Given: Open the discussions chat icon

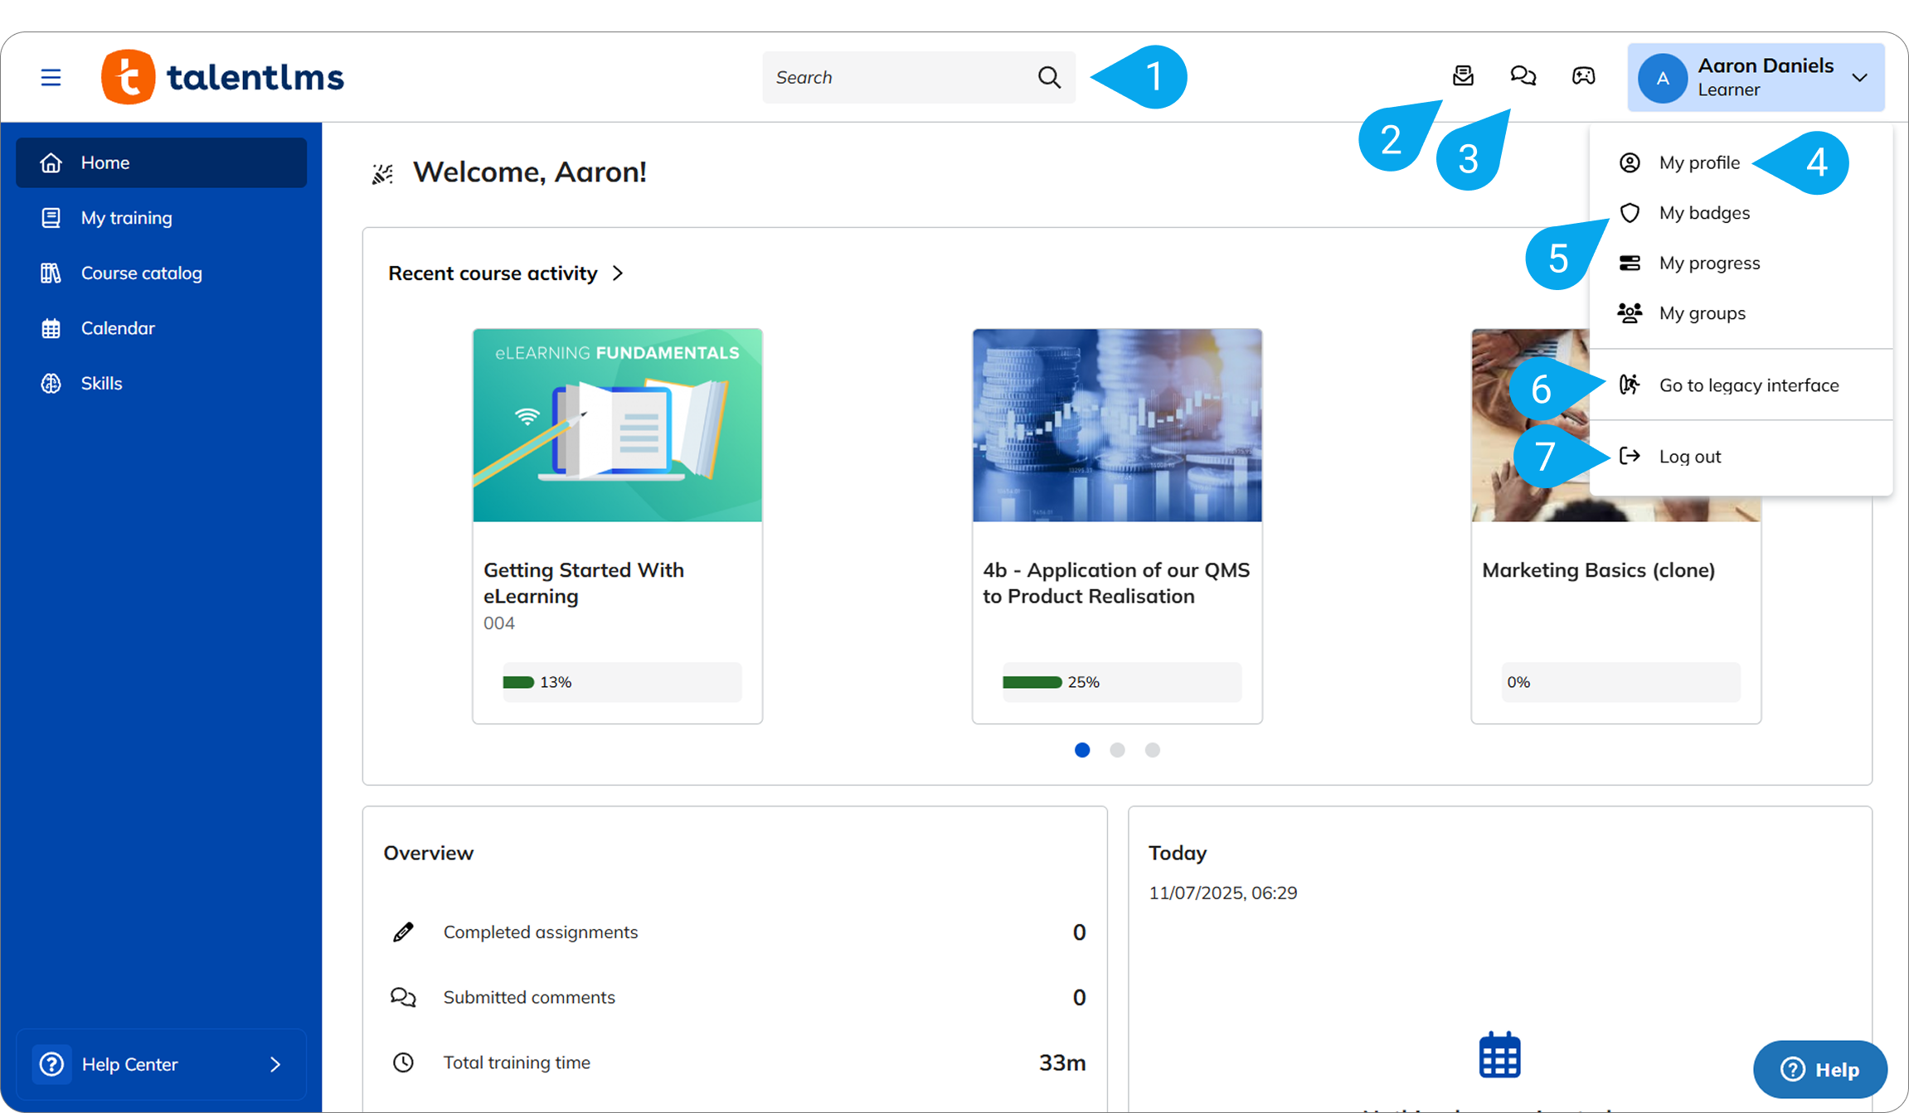Looking at the screenshot, I should tap(1523, 76).
